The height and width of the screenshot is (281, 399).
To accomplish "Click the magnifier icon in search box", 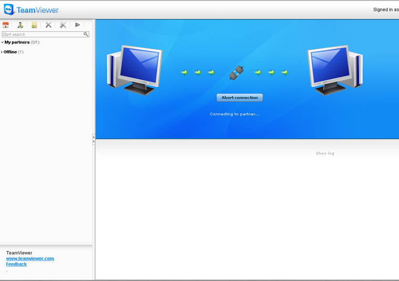I will click(x=86, y=34).
